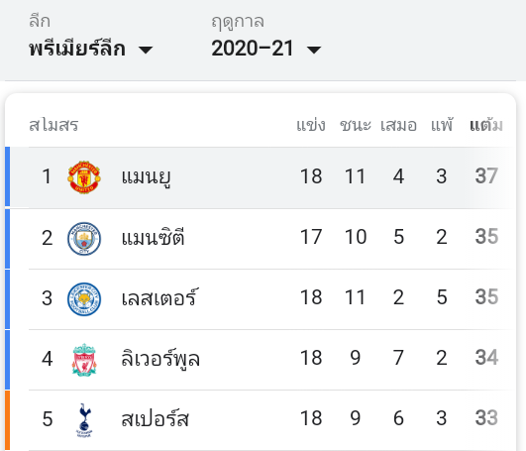The image size is (526, 451).
Task: Click the เสมอ draws column header
Action: pyautogui.click(x=398, y=125)
